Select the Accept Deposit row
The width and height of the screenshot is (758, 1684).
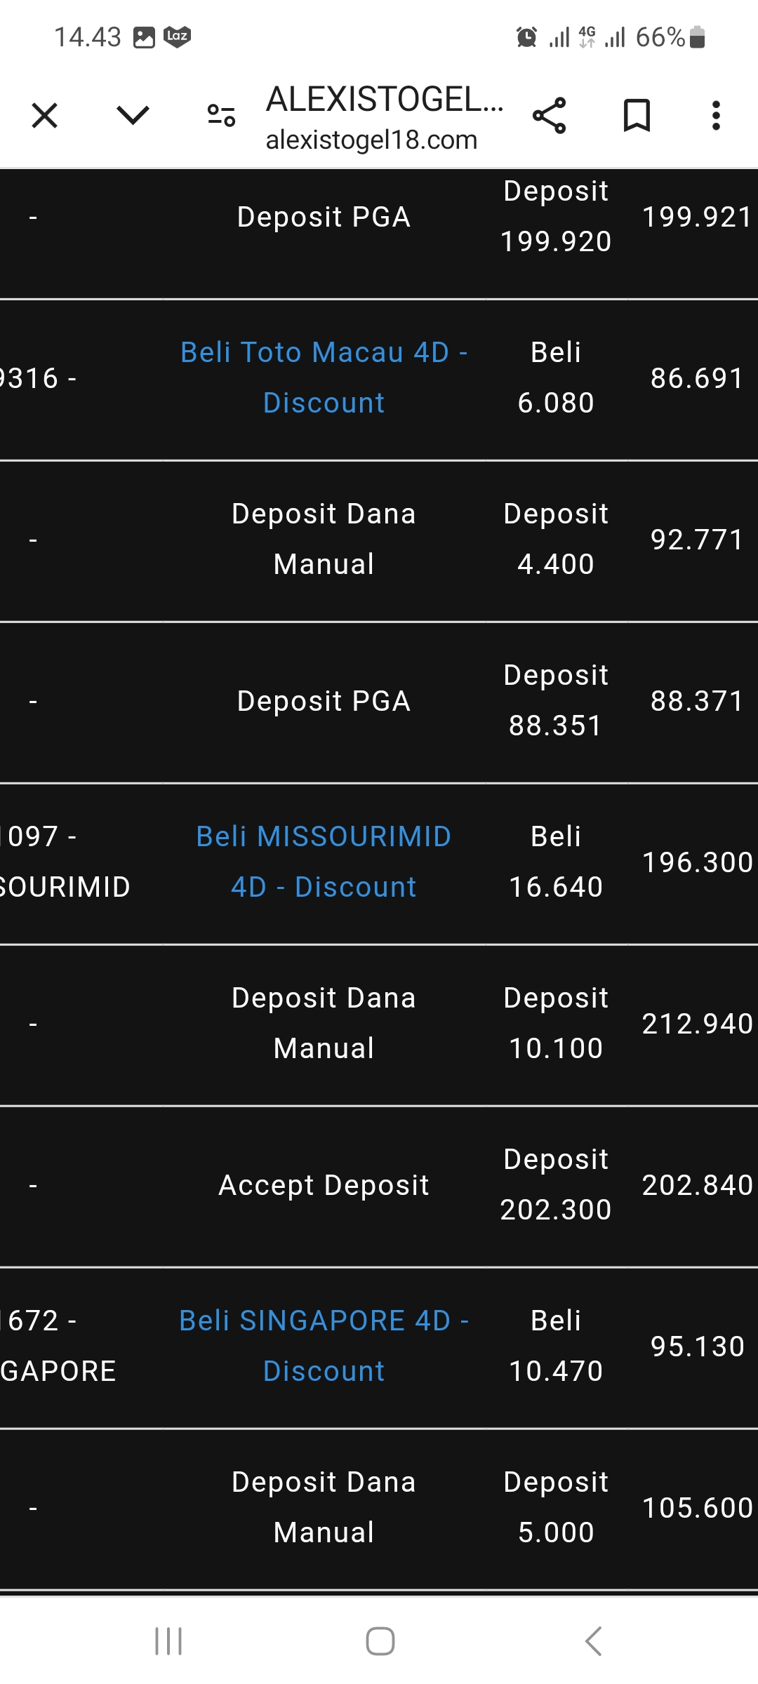coord(324,1186)
